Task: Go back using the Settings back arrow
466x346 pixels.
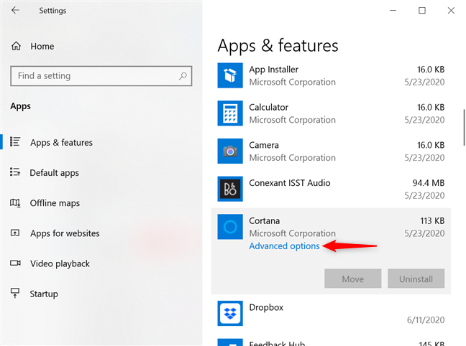Action: (x=15, y=10)
